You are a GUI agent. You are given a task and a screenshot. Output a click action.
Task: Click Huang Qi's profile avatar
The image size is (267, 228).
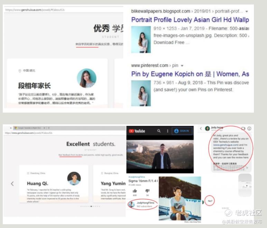pos(74,179)
